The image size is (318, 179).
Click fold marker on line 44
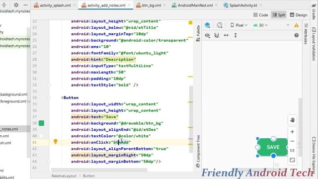pos(49,162)
